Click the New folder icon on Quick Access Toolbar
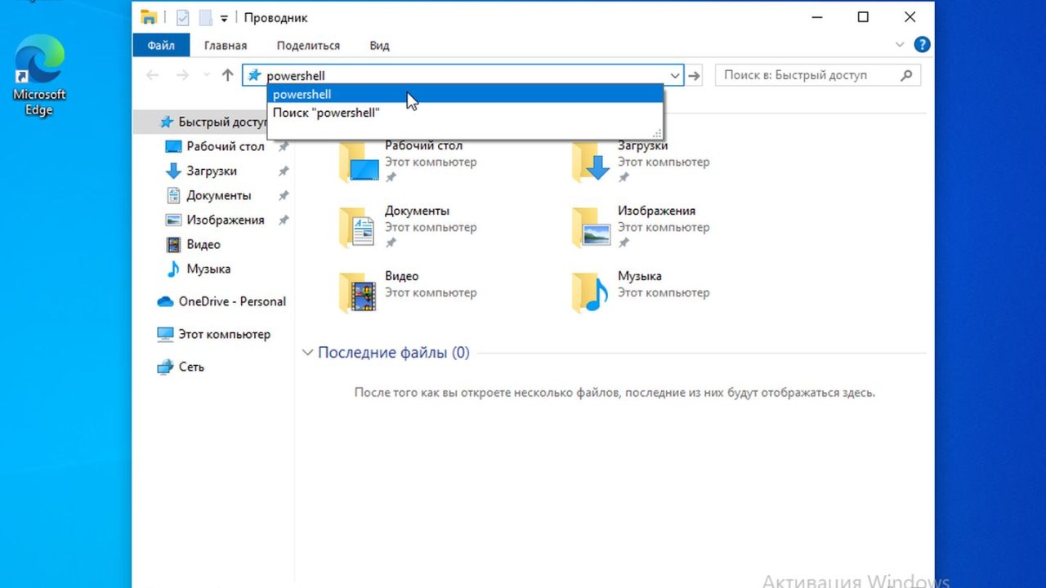 204,17
